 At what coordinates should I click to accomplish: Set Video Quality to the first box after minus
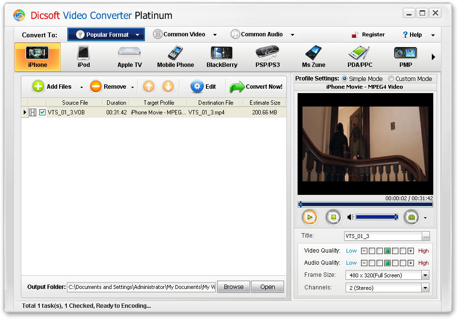[372, 251]
